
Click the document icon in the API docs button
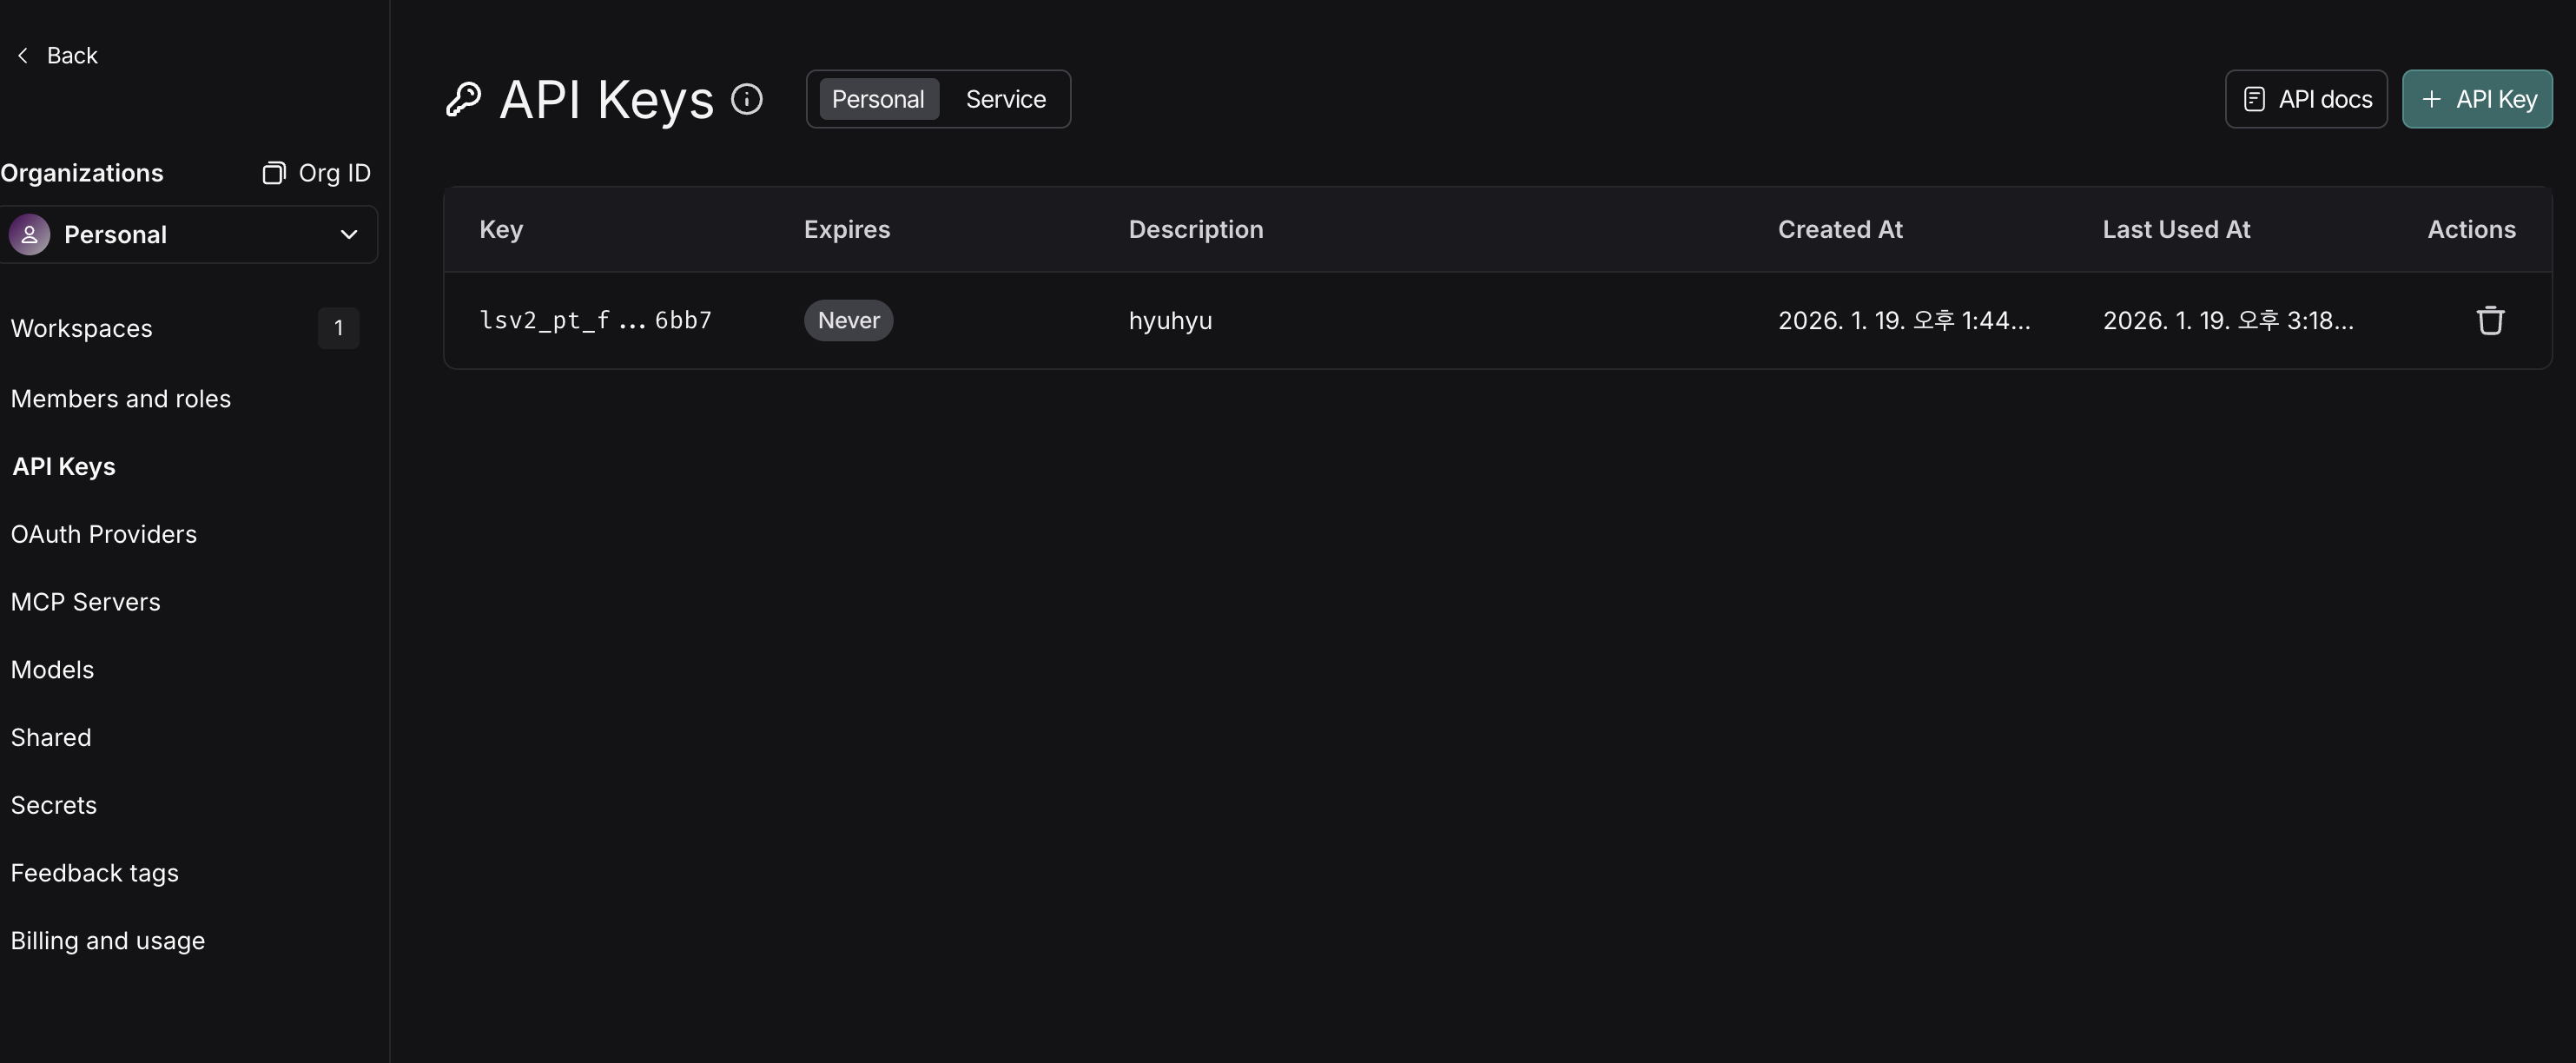(2254, 99)
